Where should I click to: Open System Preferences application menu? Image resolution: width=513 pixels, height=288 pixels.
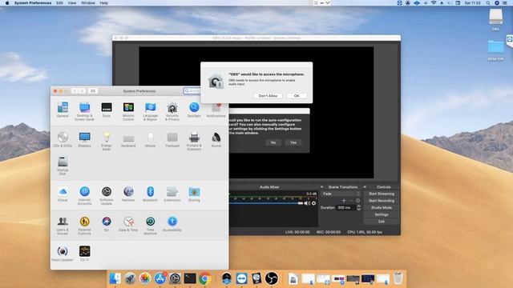[33, 3]
